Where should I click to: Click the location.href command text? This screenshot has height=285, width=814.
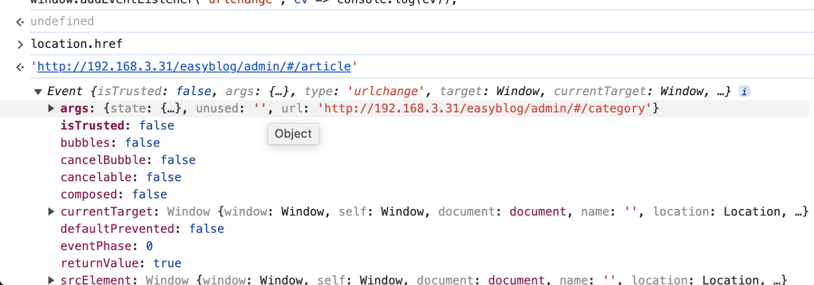[x=76, y=44]
